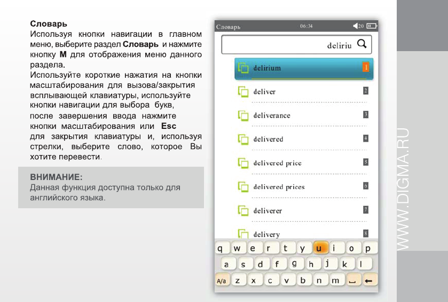Click the dictionary search input field
Viewport: 448px width, 302px height.
point(296,44)
